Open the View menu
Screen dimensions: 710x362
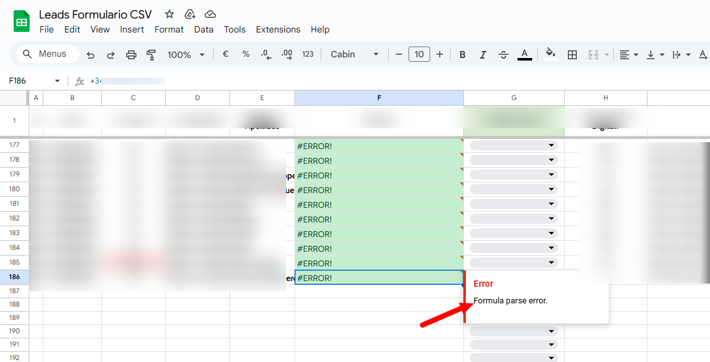[x=99, y=29]
